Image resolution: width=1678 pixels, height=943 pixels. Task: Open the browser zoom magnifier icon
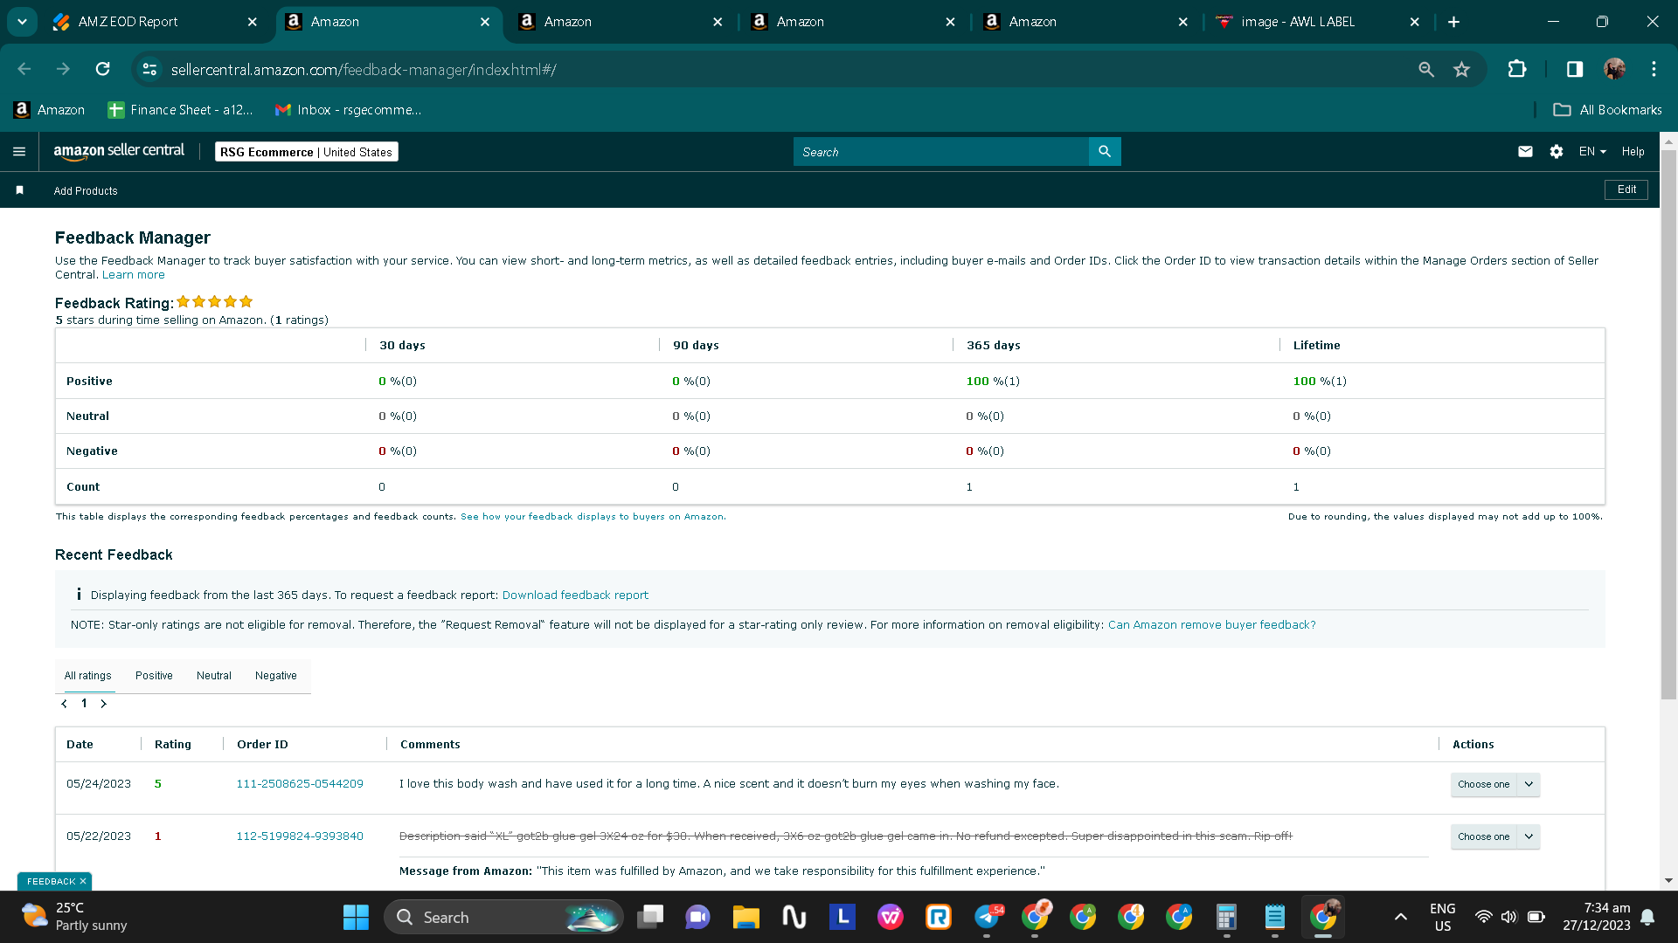point(1426,69)
